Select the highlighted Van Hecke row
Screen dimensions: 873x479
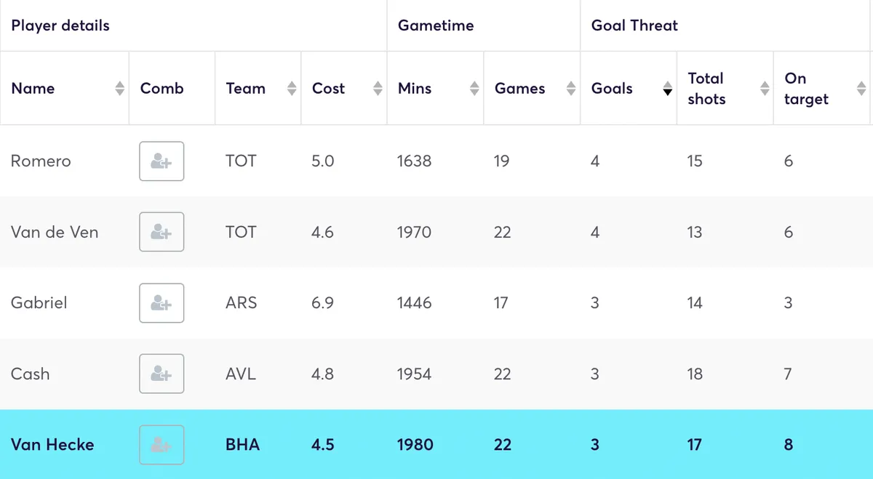point(436,444)
